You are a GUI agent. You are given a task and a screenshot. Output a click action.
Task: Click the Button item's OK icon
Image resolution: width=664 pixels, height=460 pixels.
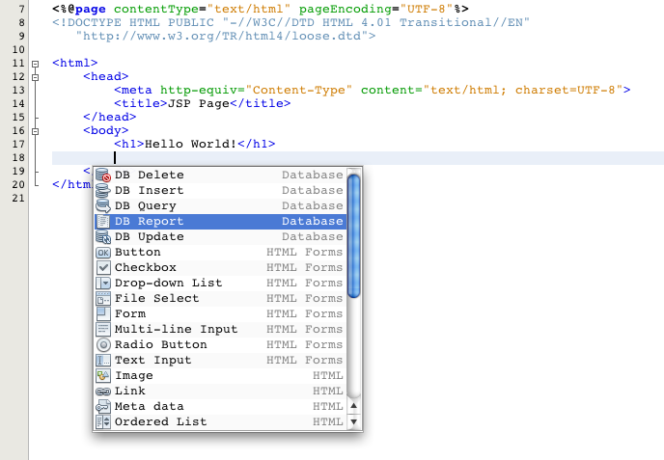coord(103,253)
